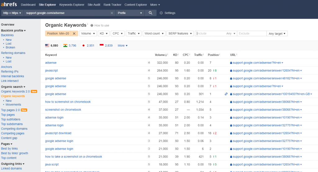318x172 pixels.
Task: Open Competing domains in sidebar
Action: 14,129
